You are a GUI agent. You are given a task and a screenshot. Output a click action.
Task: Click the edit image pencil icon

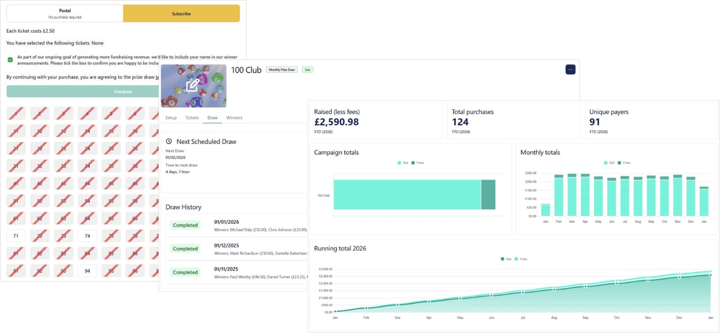[193, 86]
